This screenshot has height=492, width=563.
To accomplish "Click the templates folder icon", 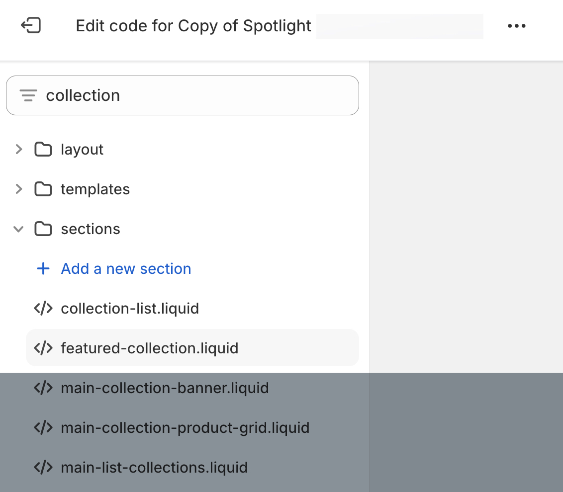I will [43, 189].
